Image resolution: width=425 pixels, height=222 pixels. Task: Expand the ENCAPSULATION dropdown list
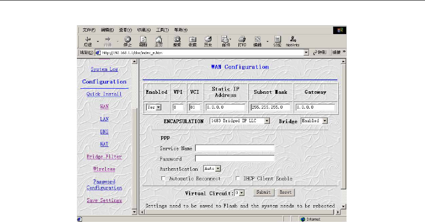coord(240,121)
